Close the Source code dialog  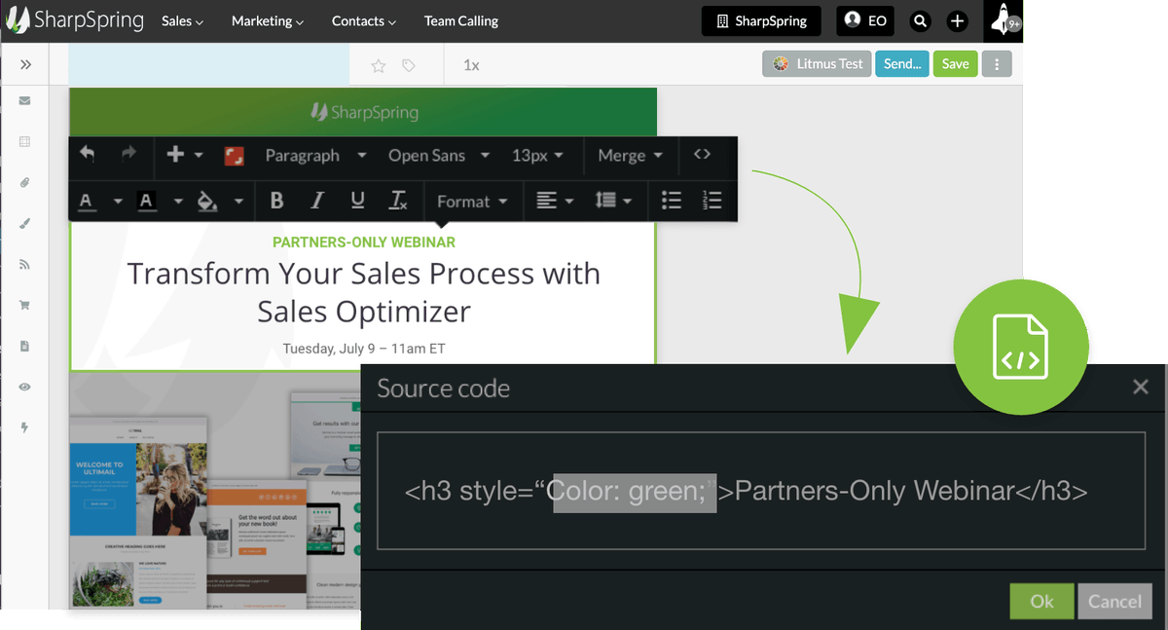point(1141,388)
